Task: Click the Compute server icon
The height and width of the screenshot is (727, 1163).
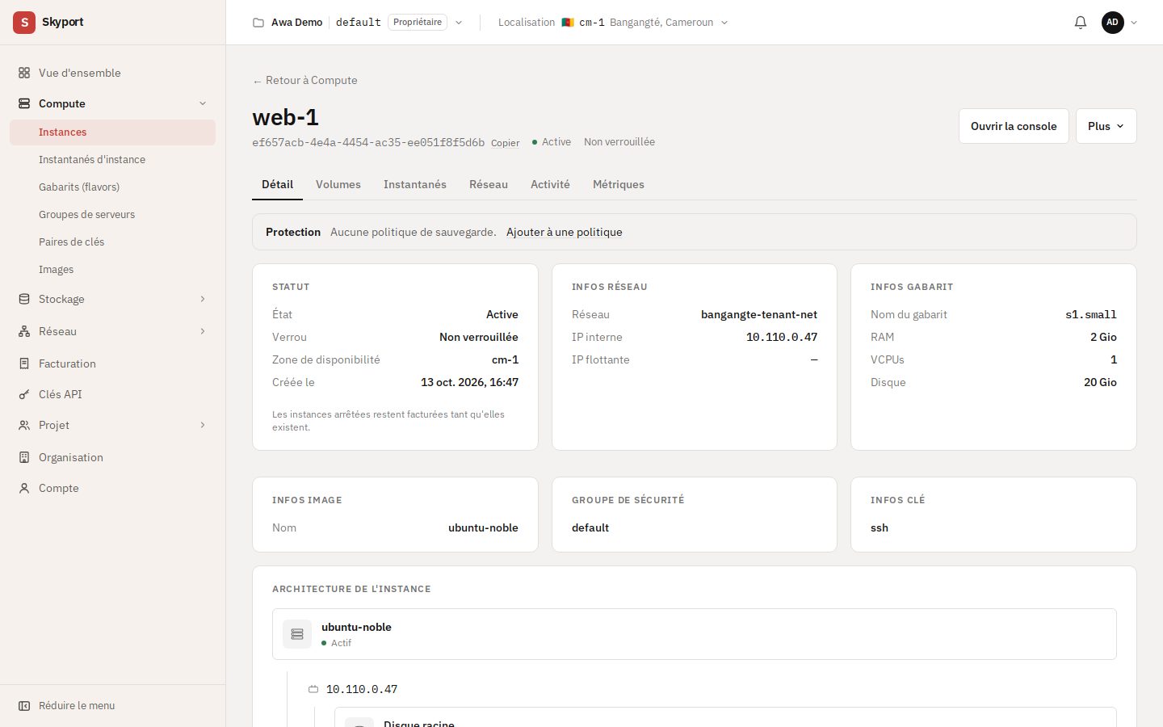Action: [24, 103]
